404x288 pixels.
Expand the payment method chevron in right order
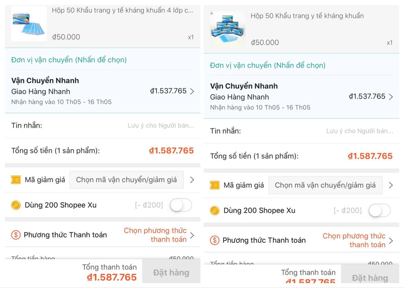(x=391, y=240)
